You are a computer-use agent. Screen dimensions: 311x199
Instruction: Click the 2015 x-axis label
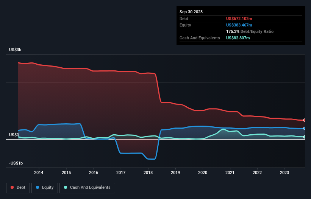(66, 173)
